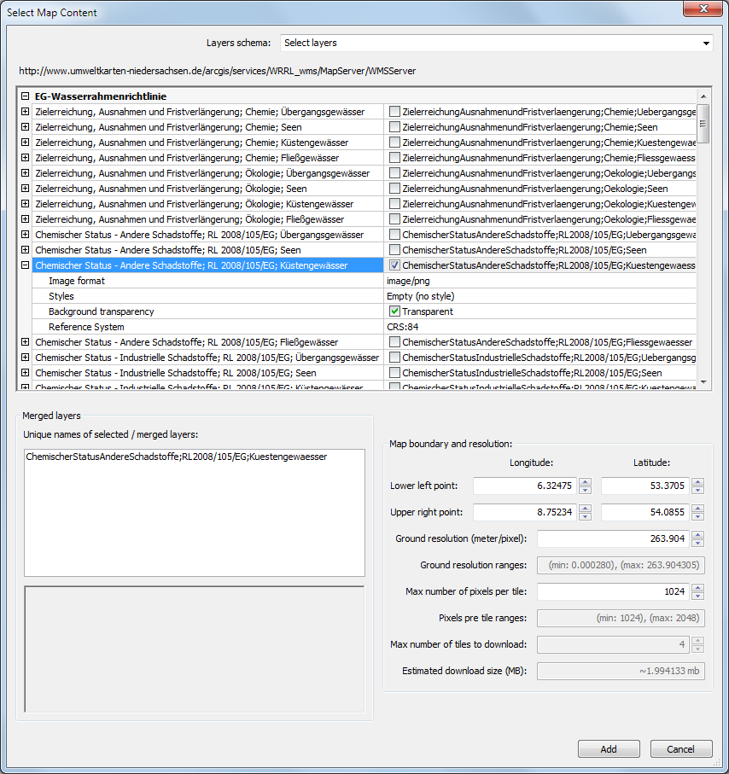Decrease upper right latitude with down arrow
Image resolution: width=729 pixels, height=774 pixels.
[697, 517]
